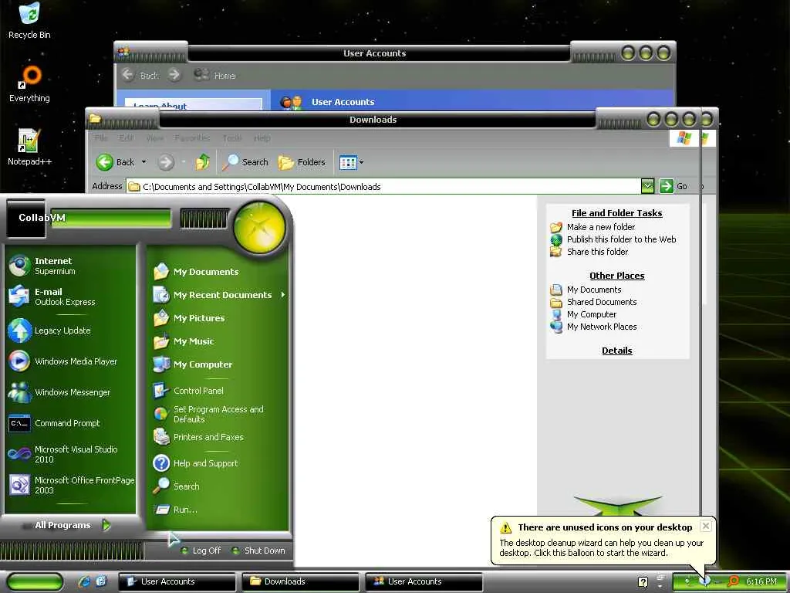
Task: Click the unused icons balloon message
Action: click(x=601, y=547)
